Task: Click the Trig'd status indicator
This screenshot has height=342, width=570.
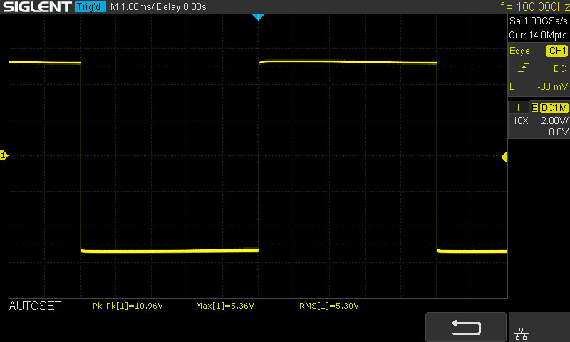Action: pyautogui.click(x=90, y=6)
